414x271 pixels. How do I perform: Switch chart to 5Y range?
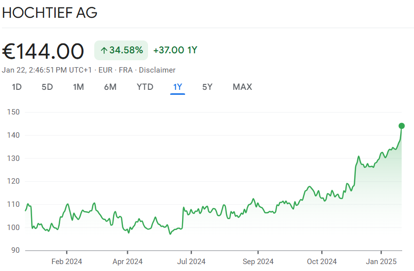pos(207,87)
